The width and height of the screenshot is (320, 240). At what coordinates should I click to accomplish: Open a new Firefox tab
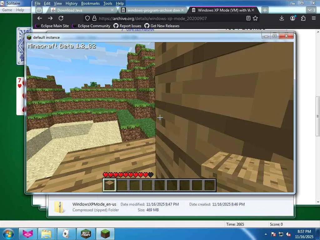[x=265, y=10]
